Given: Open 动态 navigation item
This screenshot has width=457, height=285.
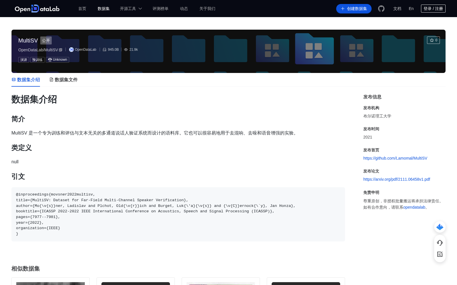Looking at the screenshot, I should pos(184,9).
